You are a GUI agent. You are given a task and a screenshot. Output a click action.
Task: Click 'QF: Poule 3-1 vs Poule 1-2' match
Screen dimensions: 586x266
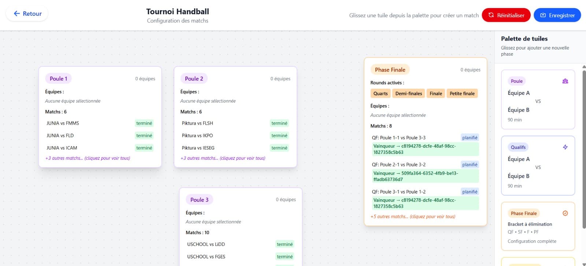pyautogui.click(x=399, y=192)
